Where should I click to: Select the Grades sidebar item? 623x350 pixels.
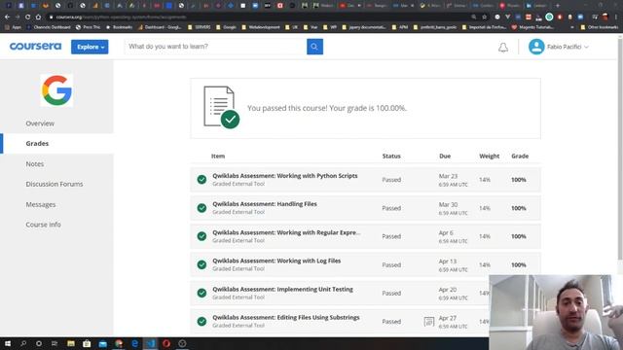[x=37, y=143]
